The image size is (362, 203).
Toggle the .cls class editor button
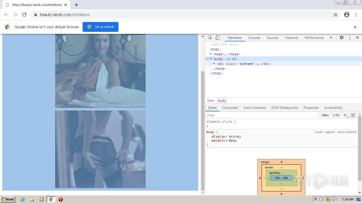coord(336,115)
